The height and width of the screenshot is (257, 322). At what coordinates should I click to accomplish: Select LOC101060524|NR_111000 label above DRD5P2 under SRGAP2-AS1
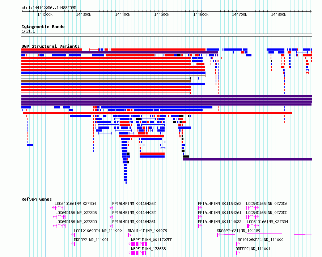[x=259, y=240]
